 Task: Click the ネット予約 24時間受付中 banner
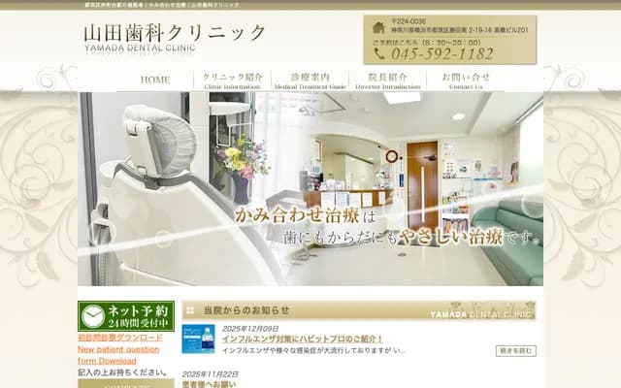[126, 316]
